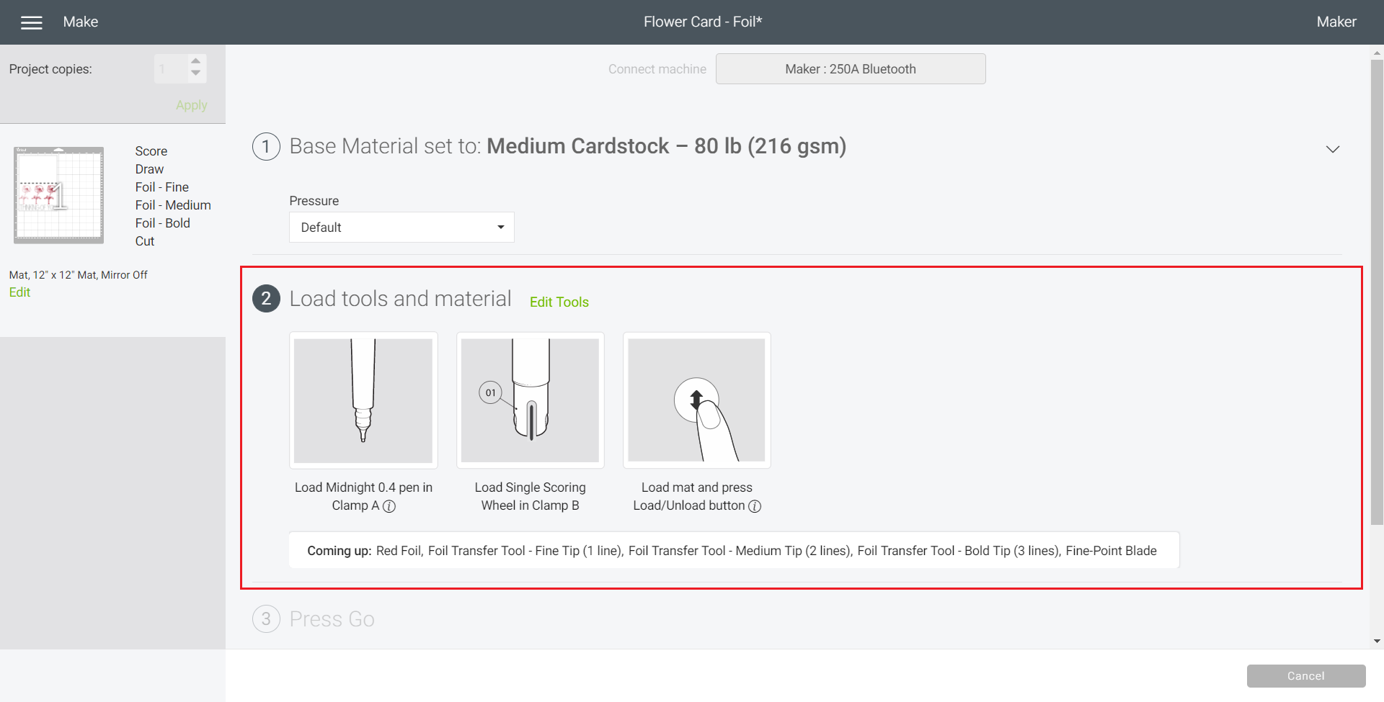
Task: Click the step 2 number badge
Action: pyautogui.click(x=266, y=299)
